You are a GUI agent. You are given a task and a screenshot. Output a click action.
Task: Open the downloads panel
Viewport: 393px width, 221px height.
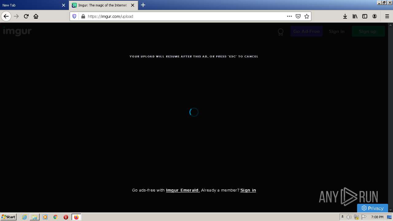pyautogui.click(x=345, y=16)
